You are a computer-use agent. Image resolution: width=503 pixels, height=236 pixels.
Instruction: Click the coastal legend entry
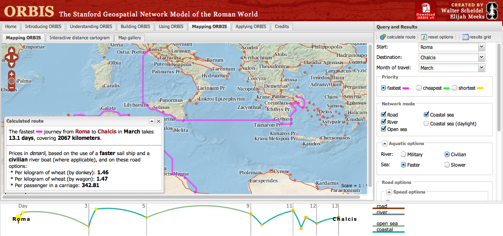(388, 230)
